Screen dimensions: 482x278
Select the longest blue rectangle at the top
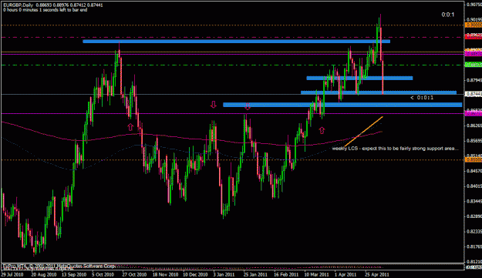pos(237,42)
